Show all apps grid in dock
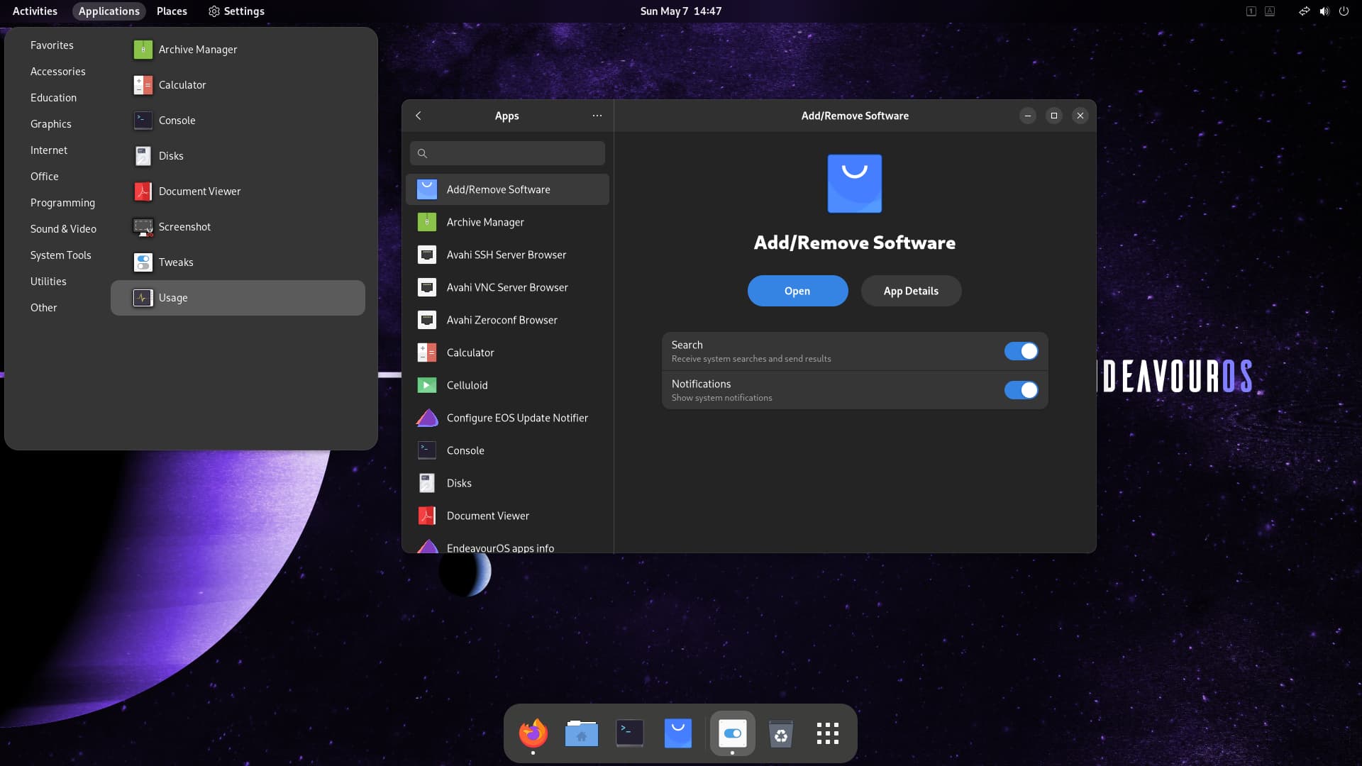The height and width of the screenshot is (766, 1362). coord(827,733)
